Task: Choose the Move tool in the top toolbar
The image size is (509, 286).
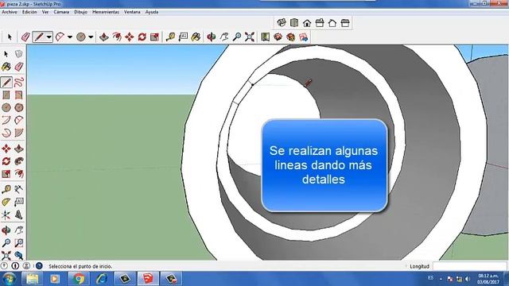Action: pyautogui.click(x=130, y=37)
